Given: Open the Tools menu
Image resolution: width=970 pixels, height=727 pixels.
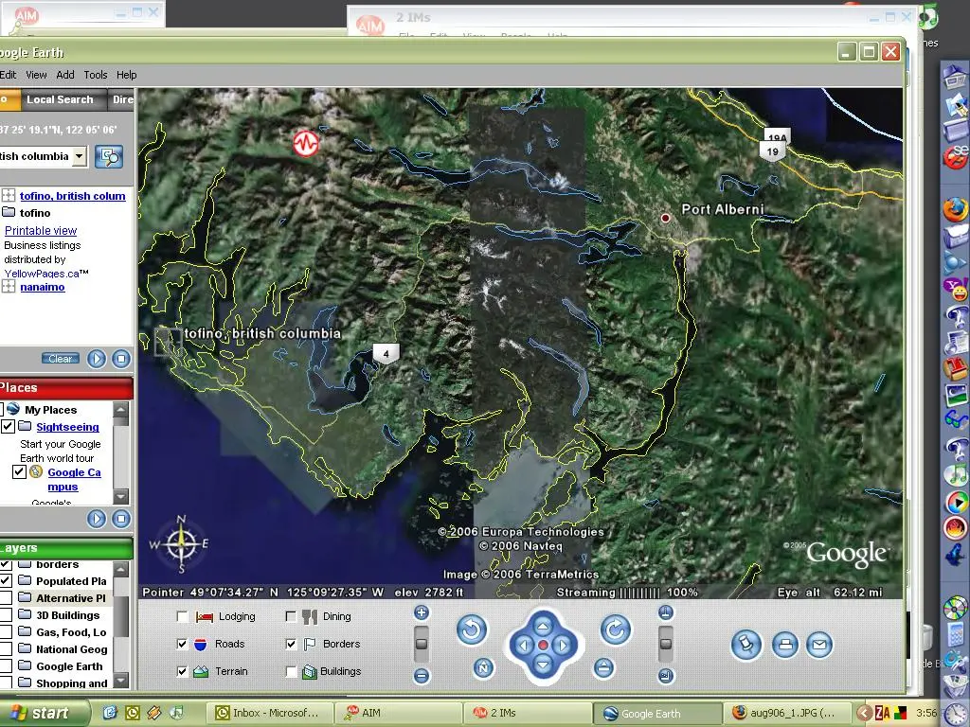Looking at the screenshot, I should click(96, 75).
